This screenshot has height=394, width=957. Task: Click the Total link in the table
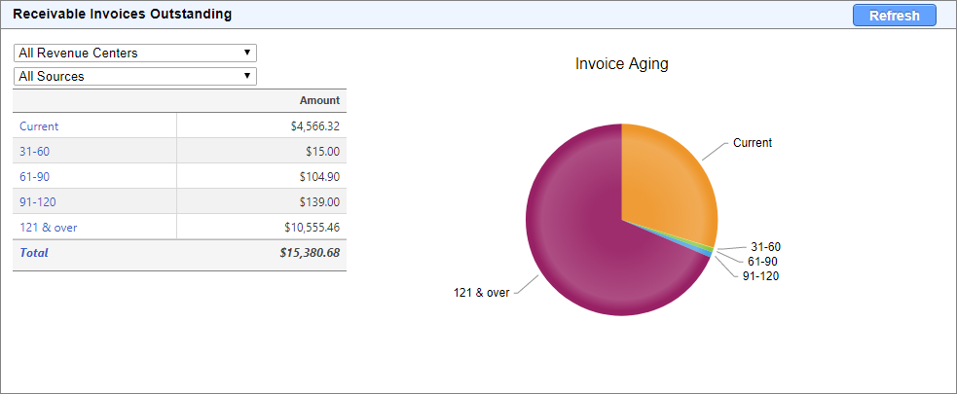(x=33, y=253)
